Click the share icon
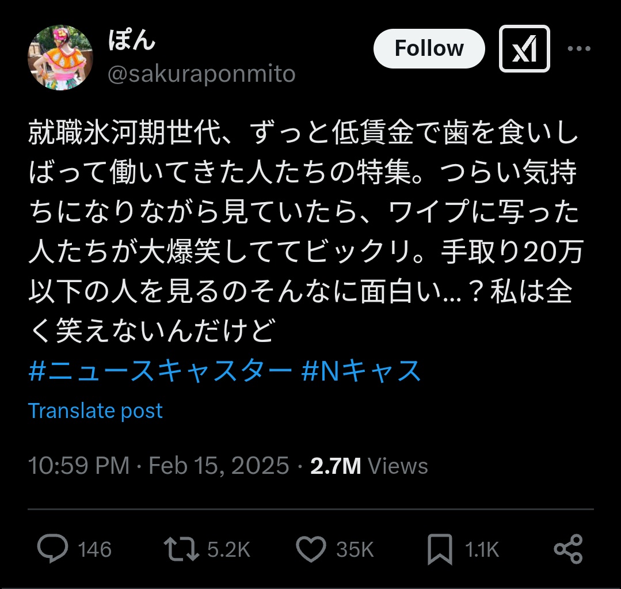This screenshot has height=589, width=621. click(x=568, y=549)
